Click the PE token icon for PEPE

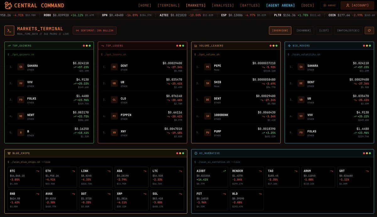[x=208, y=67]
